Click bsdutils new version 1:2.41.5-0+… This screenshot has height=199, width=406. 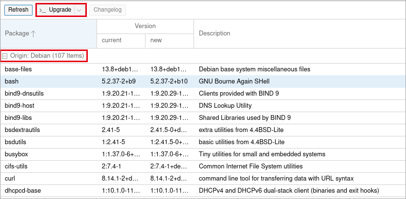[x=169, y=142]
